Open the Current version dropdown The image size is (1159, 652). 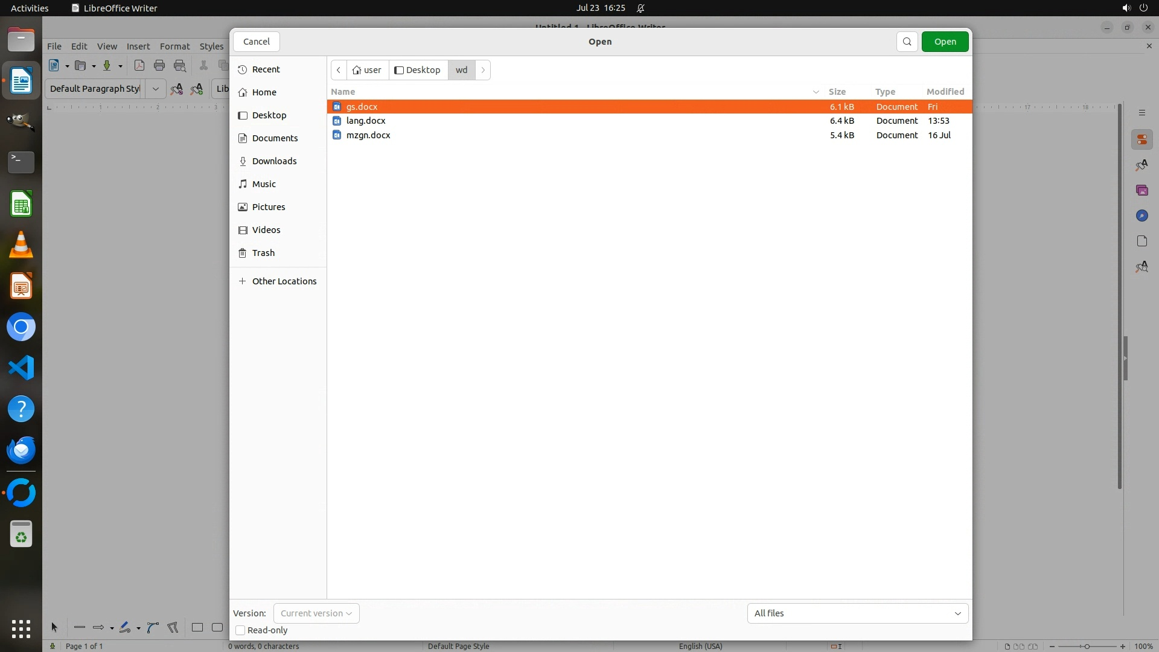[316, 613]
